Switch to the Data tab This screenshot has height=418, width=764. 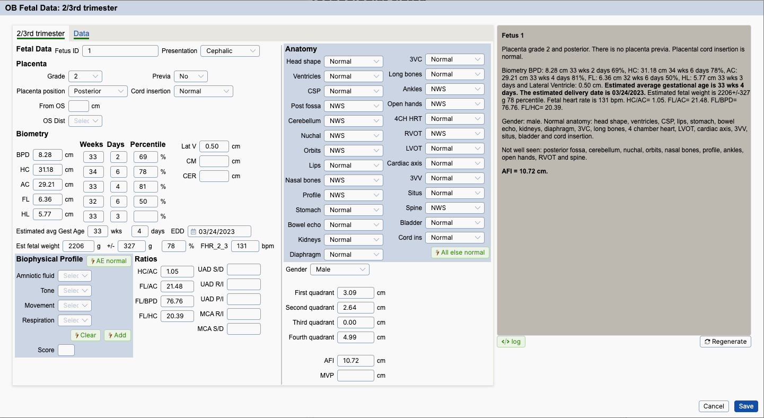(x=81, y=33)
